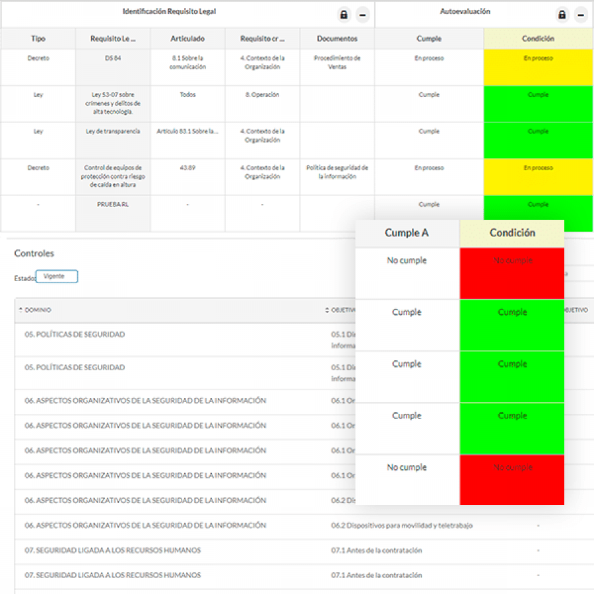Select the Condición column header
Viewport: 594px width, 594px height.
(x=512, y=233)
